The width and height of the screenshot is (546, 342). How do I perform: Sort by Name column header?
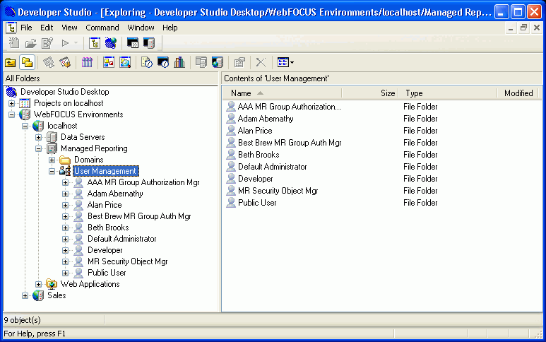[x=282, y=93]
